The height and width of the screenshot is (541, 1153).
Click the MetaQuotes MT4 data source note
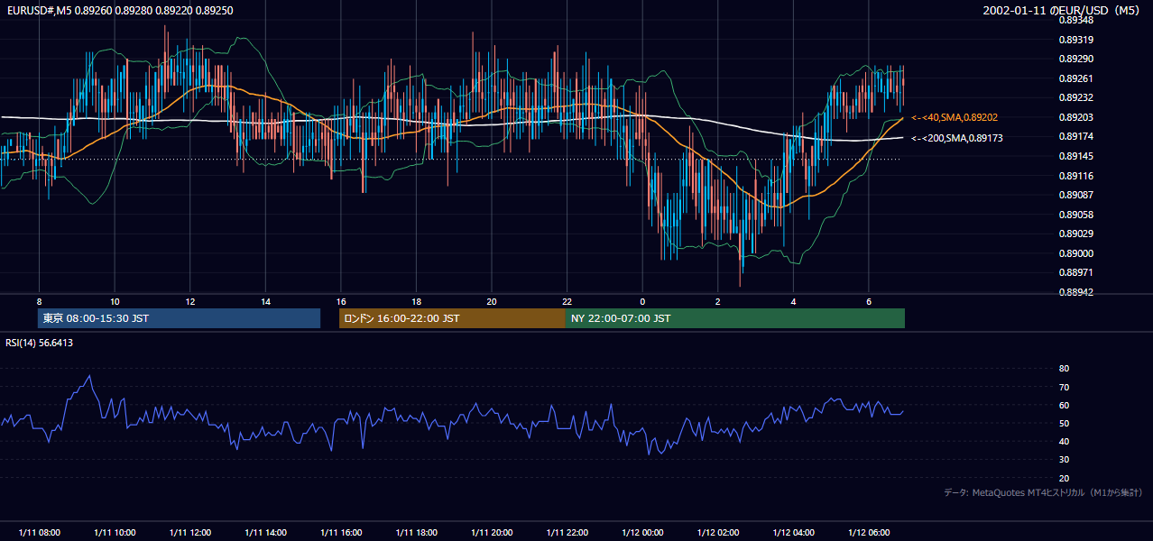tap(1043, 492)
